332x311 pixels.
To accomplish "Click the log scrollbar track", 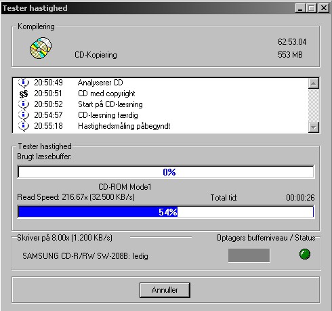I will click(314, 105).
